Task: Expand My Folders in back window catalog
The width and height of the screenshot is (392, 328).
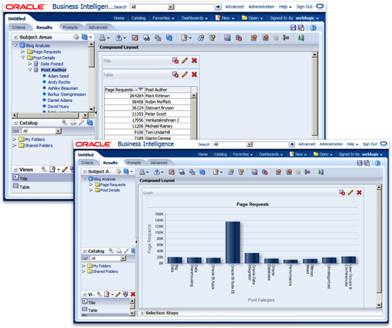Action: 14,139
